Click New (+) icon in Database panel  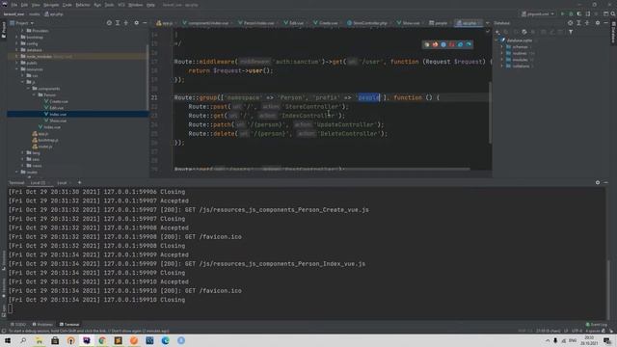pos(497,32)
